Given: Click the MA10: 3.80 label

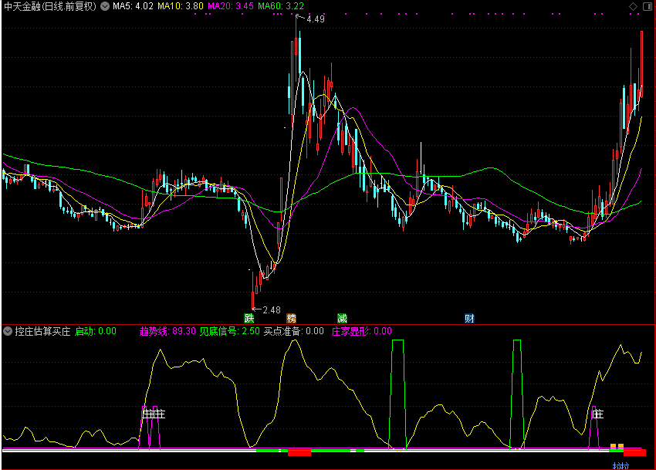Looking at the screenshot, I should click(181, 6).
